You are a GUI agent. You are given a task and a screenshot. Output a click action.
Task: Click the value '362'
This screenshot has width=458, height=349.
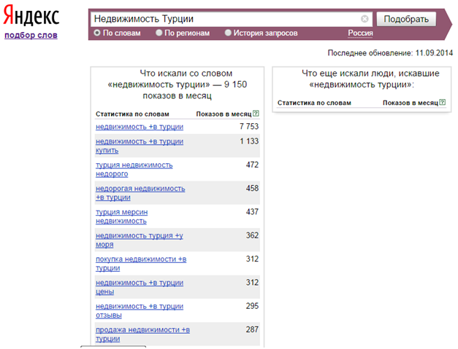tap(252, 235)
